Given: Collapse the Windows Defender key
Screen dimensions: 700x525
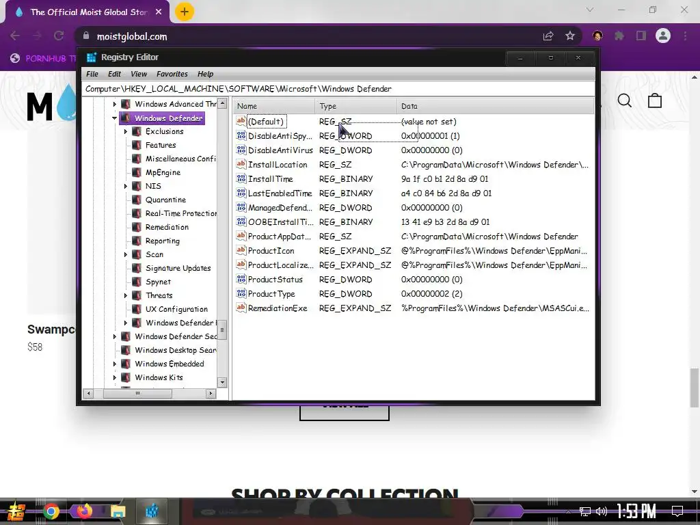Looking at the screenshot, I should tap(114, 118).
